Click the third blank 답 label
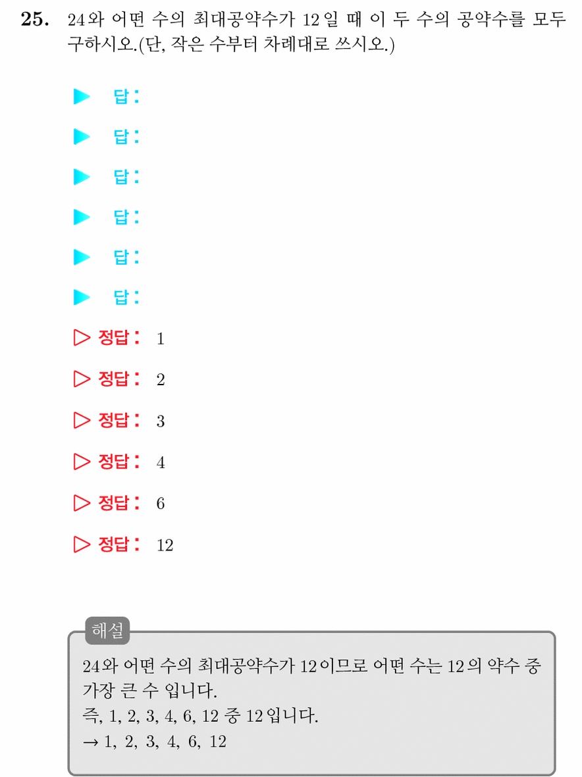This screenshot has height=777, width=582. [x=126, y=176]
